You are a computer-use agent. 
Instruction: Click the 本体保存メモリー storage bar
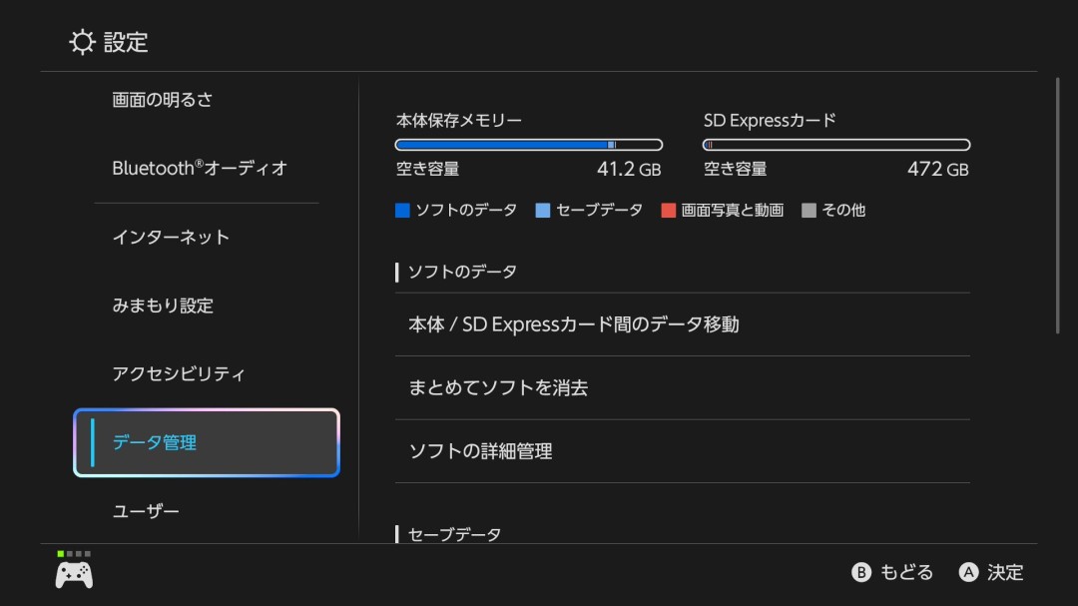pos(529,144)
